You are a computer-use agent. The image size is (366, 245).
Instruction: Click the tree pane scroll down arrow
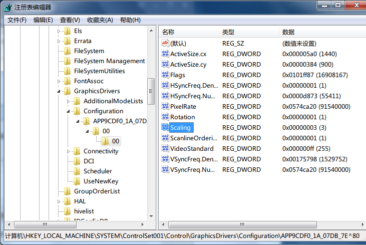[151, 216]
